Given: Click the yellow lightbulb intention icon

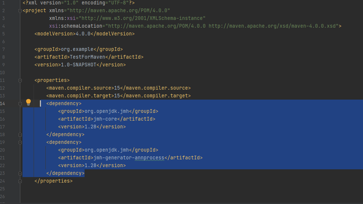Looking at the screenshot, I should (28, 103).
